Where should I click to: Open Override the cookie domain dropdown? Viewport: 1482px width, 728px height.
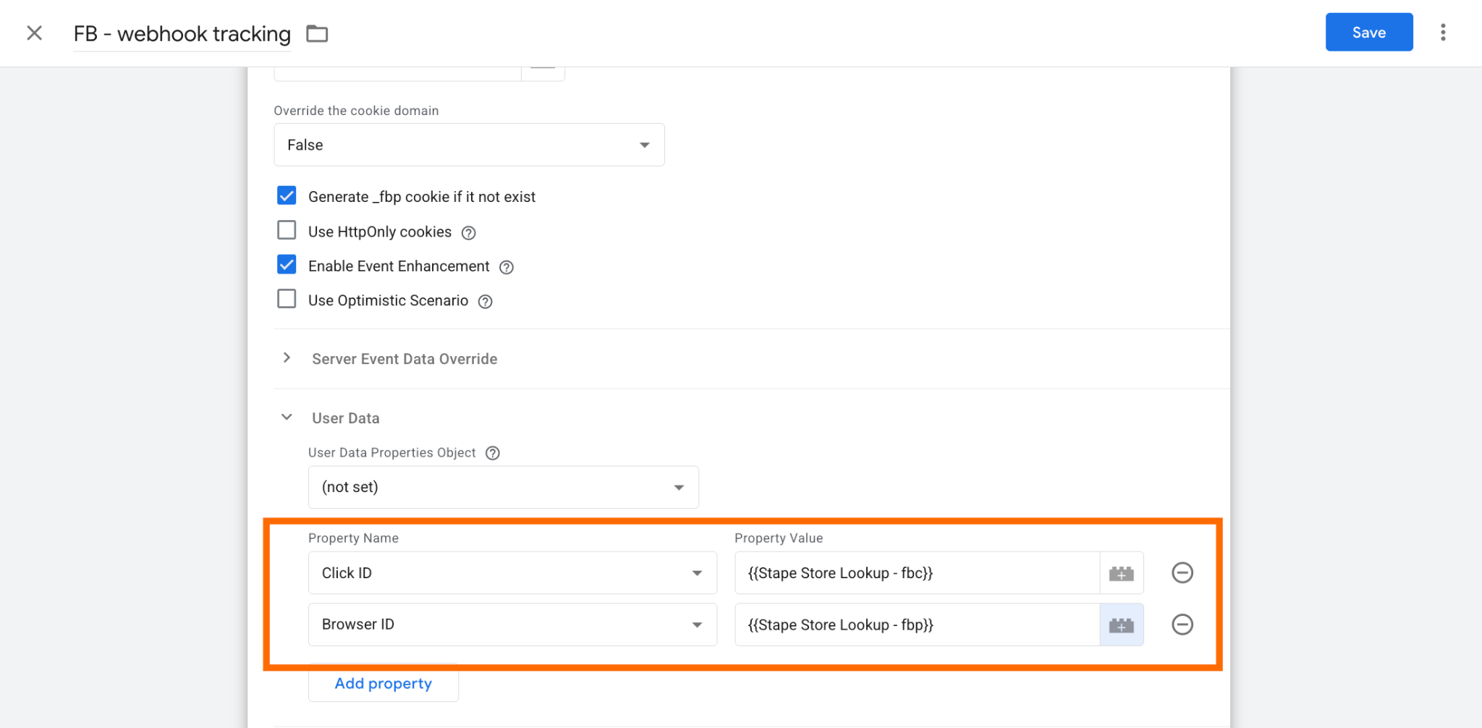pyautogui.click(x=469, y=145)
